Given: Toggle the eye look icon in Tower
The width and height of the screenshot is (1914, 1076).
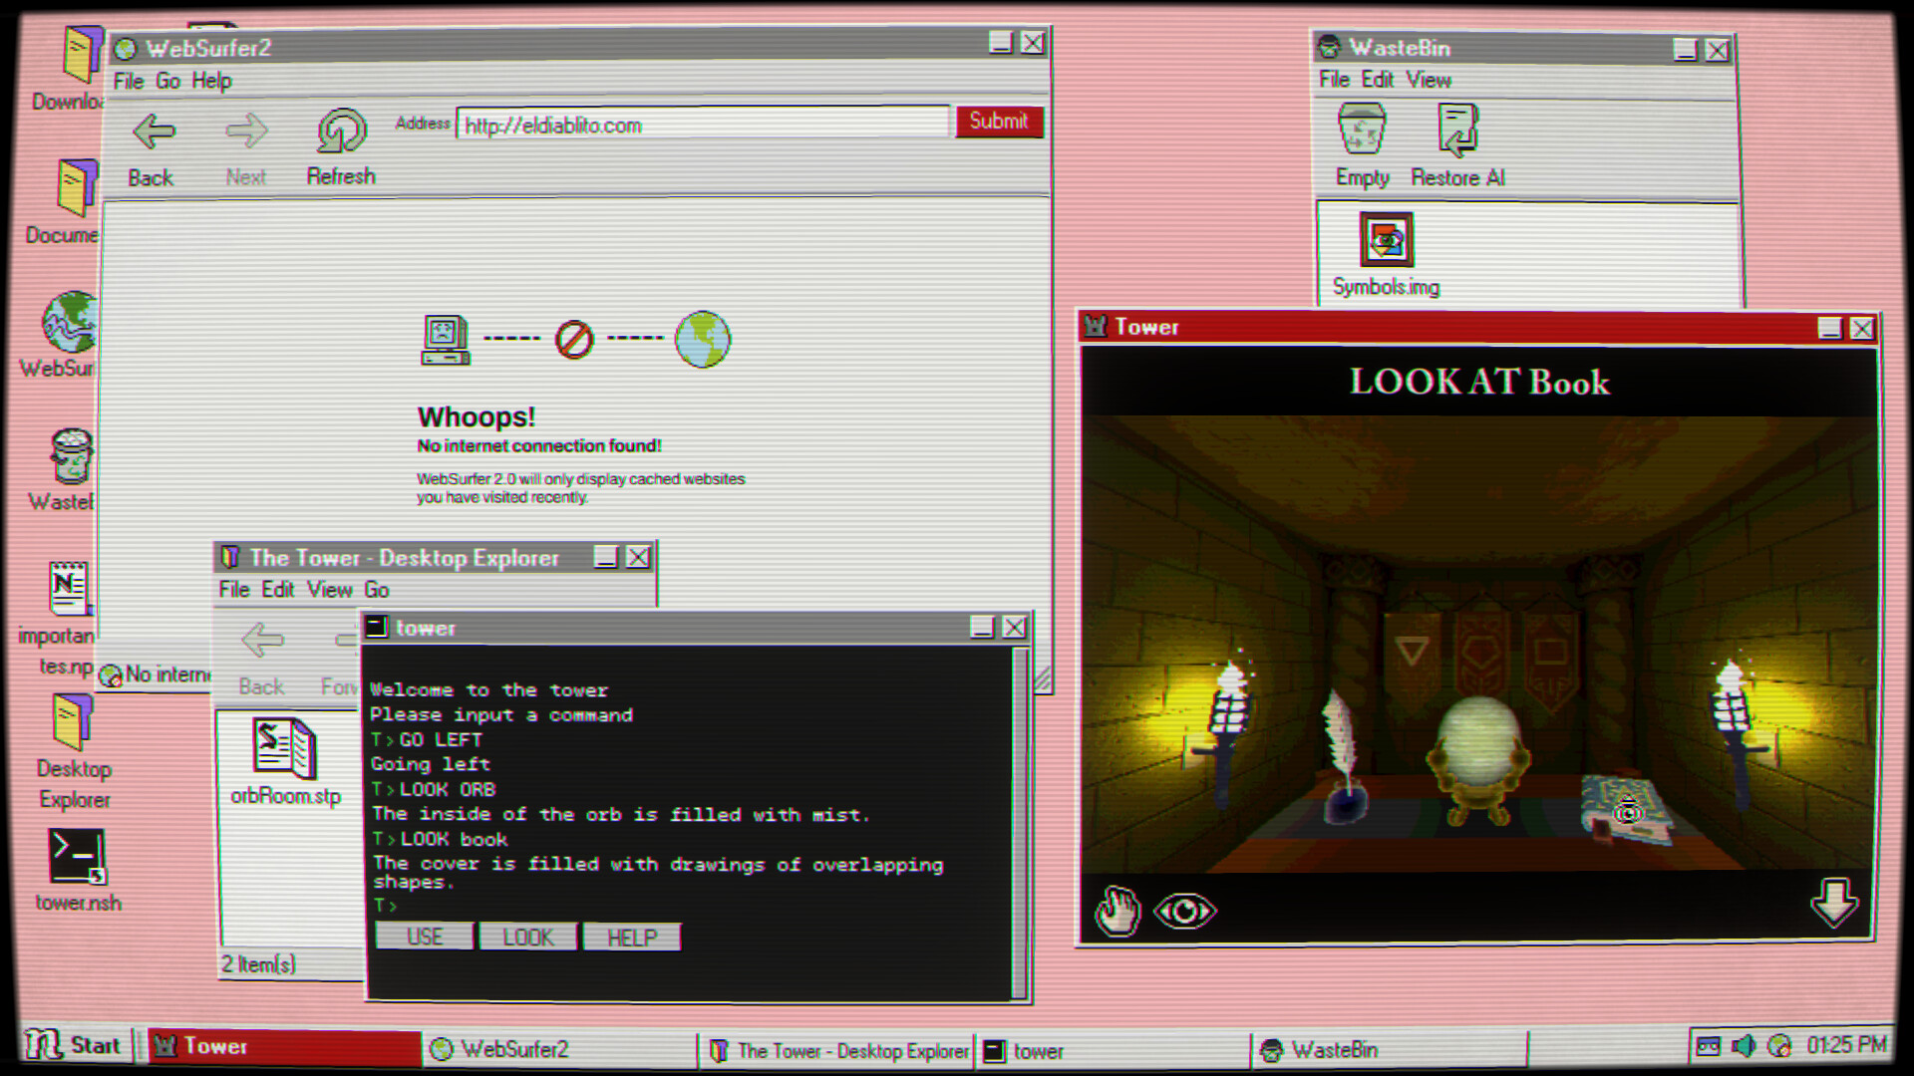Looking at the screenshot, I should 1184,911.
